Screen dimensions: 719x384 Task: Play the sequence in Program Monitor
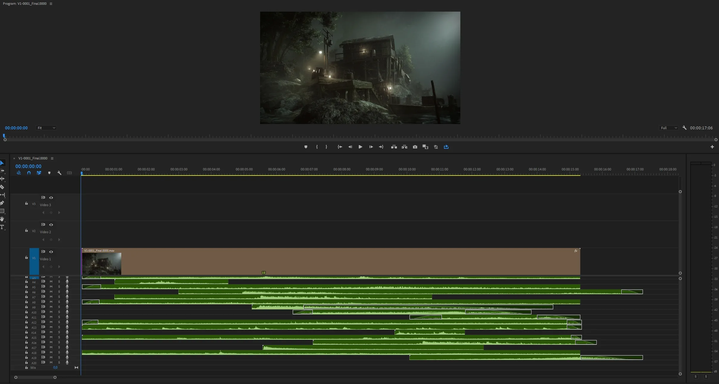360,147
